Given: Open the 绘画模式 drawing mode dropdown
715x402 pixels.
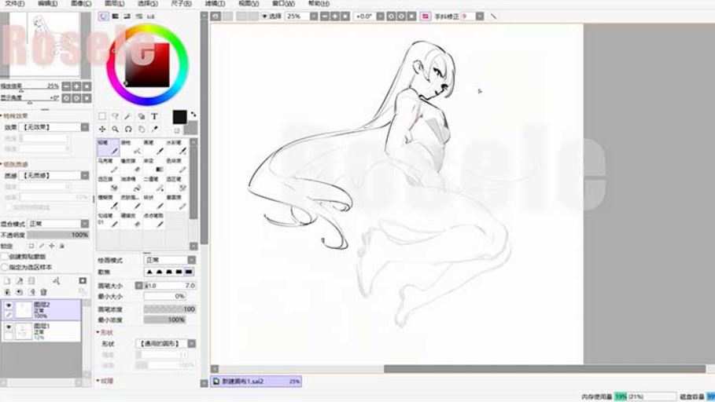Looking at the screenshot, I should pyautogui.click(x=169, y=259).
